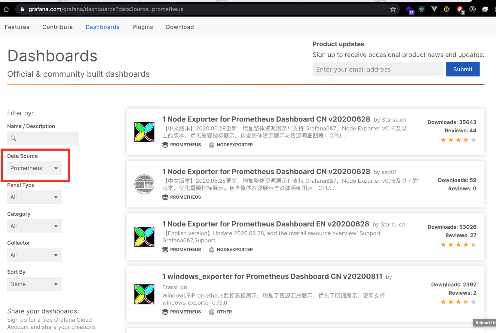Open the red extension with 3 badge

[460, 10]
